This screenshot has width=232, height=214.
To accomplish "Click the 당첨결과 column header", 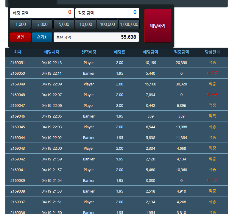I will tap(212, 52).
